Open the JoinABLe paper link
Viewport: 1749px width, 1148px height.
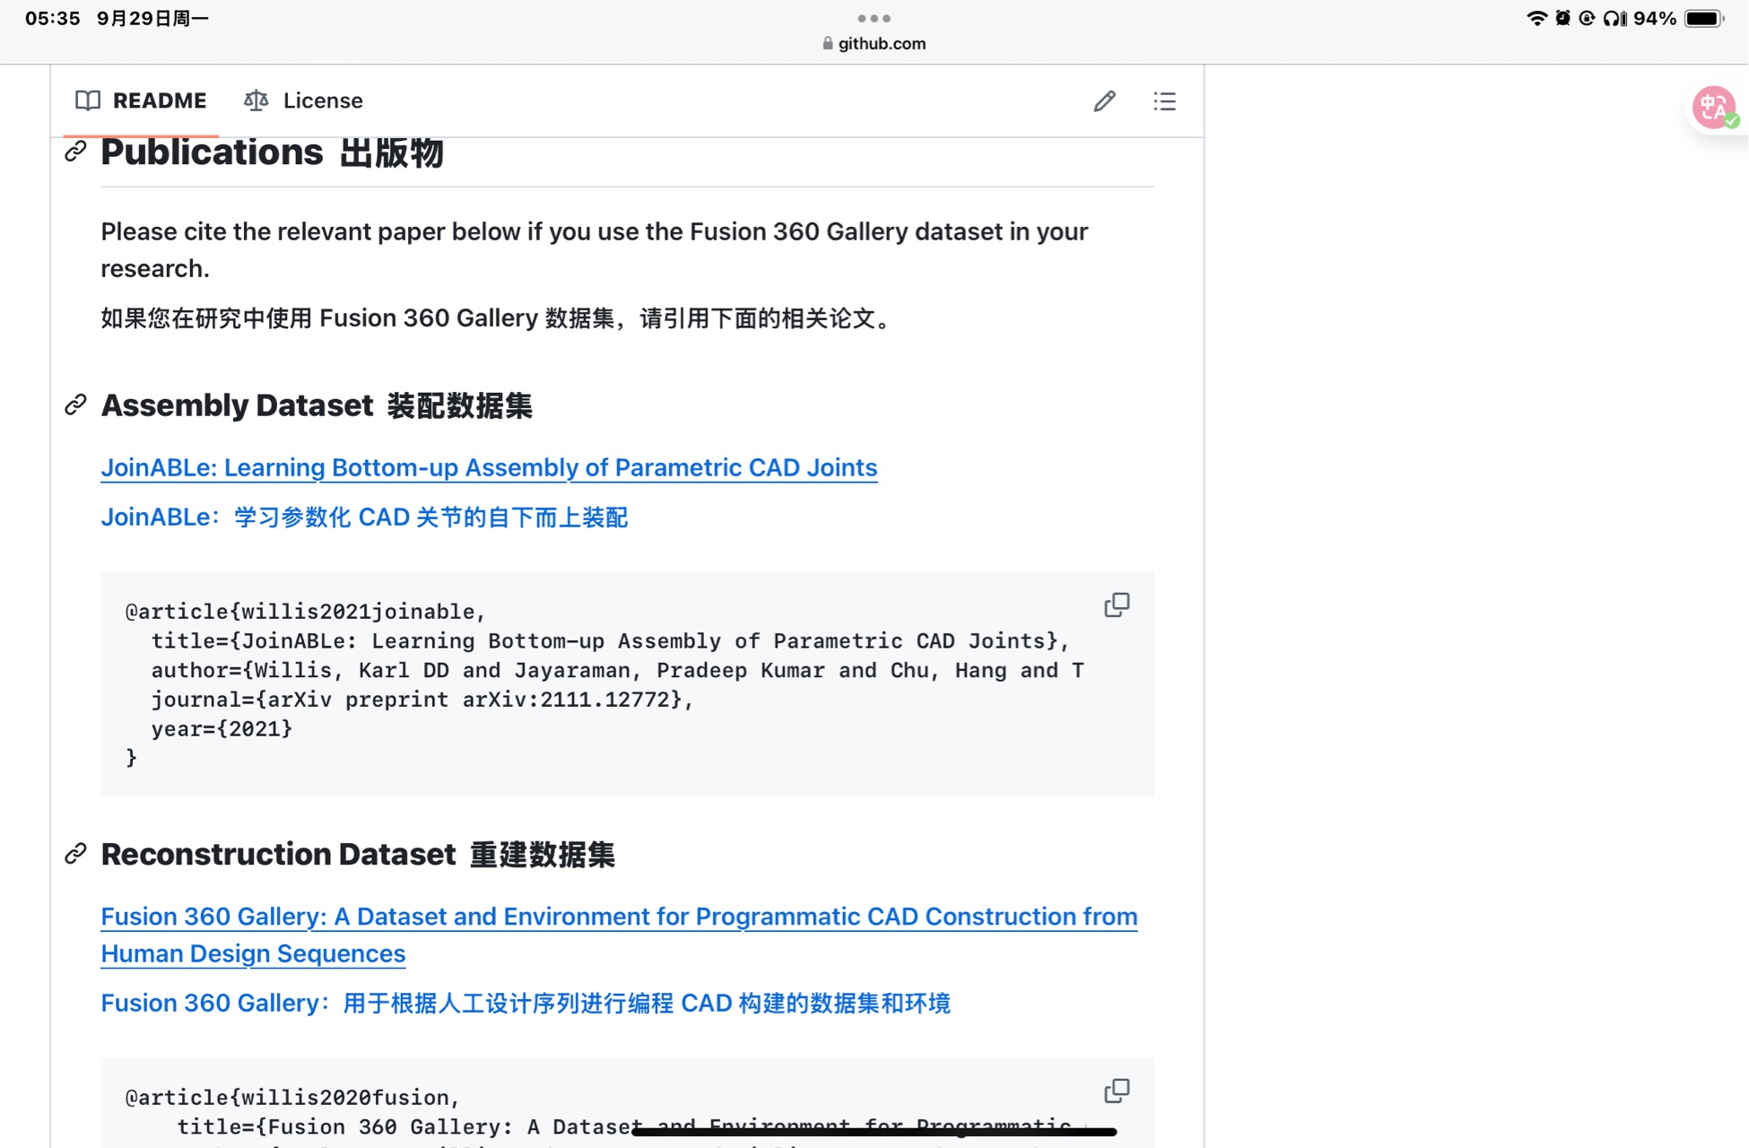point(489,467)
